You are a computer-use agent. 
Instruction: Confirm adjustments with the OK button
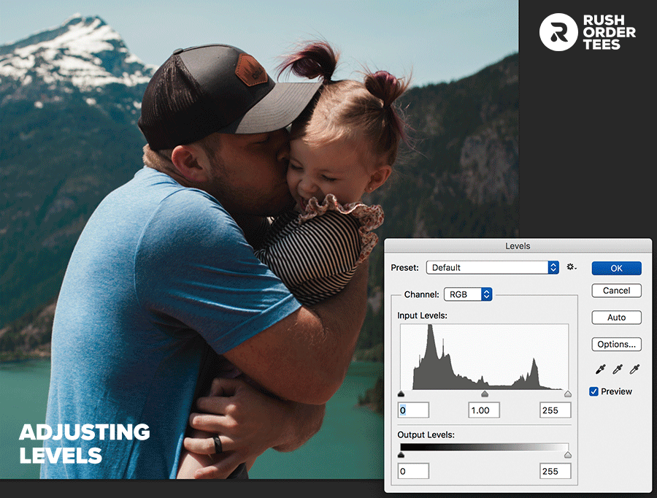pos(616,268)
